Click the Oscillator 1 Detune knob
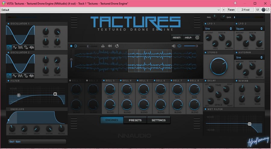Viewport: 271px width, 149px height. pyautogui.click(x=57, y=42)
